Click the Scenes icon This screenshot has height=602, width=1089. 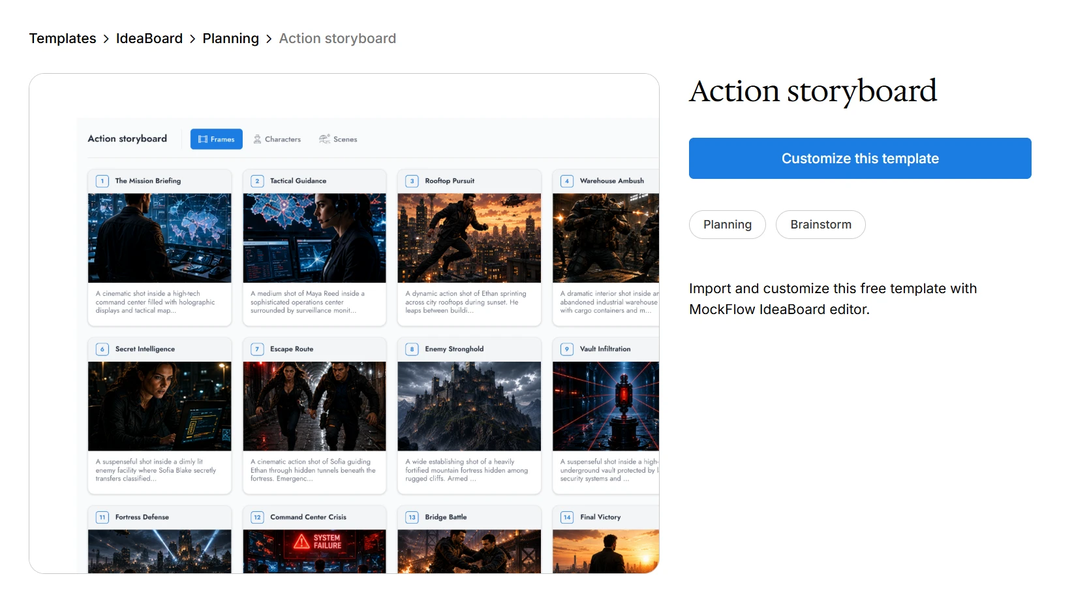tap(324, 138)
